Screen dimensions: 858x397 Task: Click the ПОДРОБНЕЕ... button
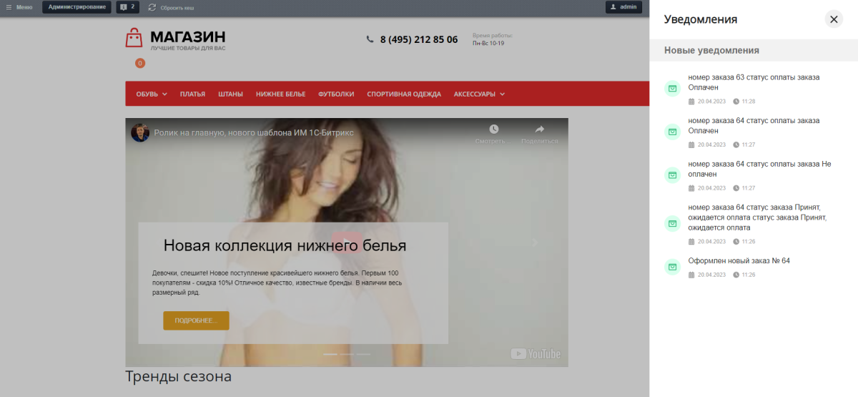pos(196,320)
